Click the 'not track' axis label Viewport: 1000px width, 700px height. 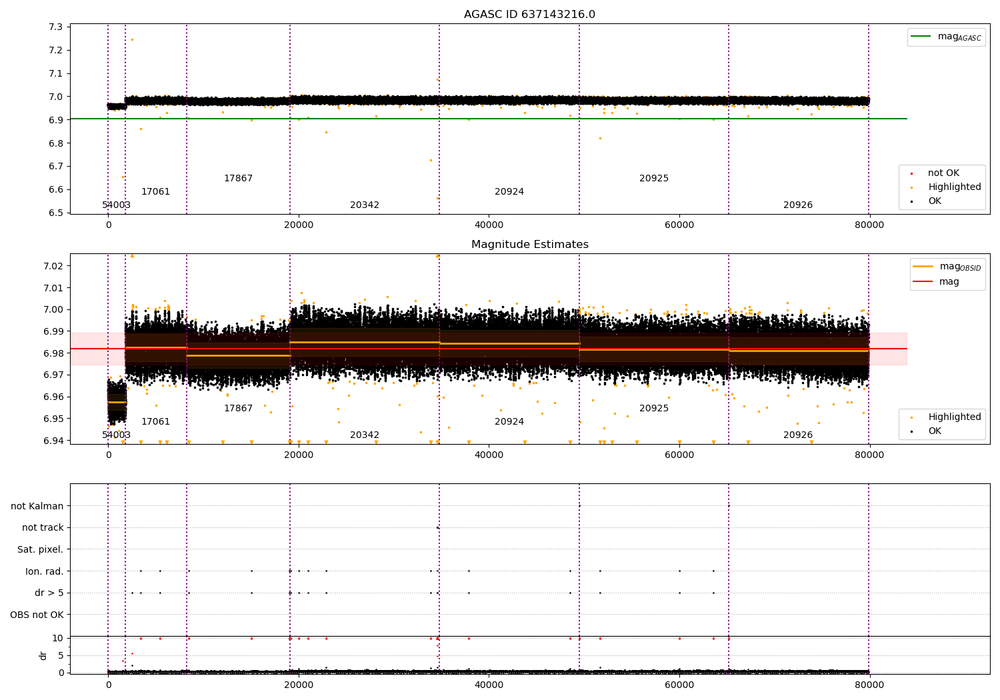click(43, 528)
